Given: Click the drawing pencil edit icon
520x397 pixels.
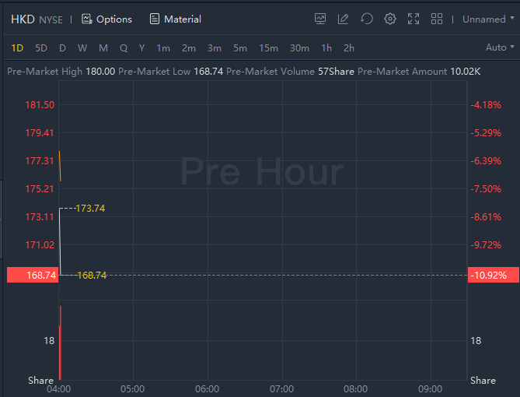Looking at the screenshot, I should [x=344, y=19].
